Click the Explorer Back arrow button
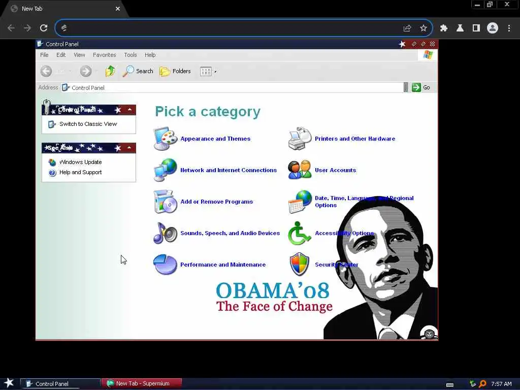This screenshot has width=520, height=390. (x=46, y=71)
